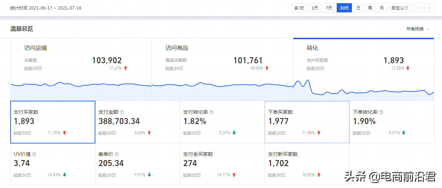Image resolution: width=442 pixels, height=188 pixels.
Task: Go to next period arrow
Action: click(x=430, y=8)
